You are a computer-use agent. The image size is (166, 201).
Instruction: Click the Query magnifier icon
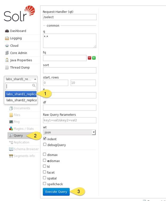11,135
